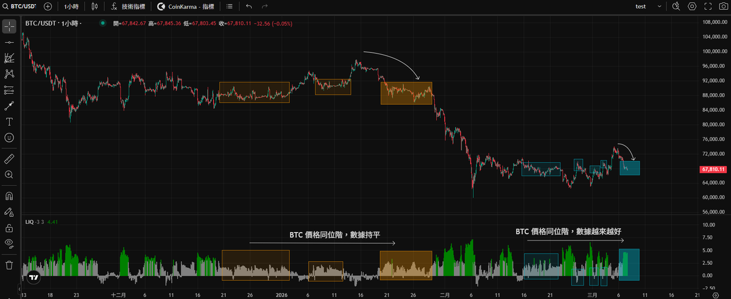Screen dimensions: 731x299
Task: Enter fullscreen mode
Action: [707, 6]
